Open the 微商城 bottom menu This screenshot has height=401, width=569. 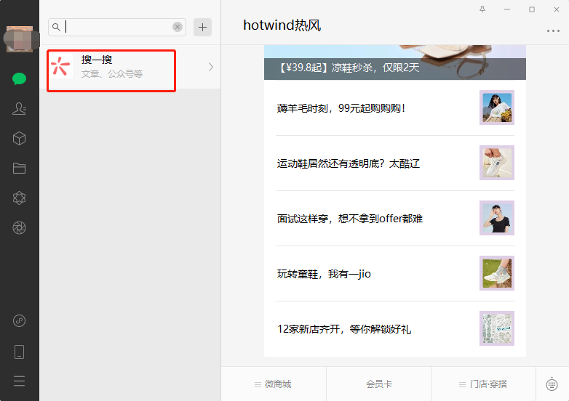point(274,384)
